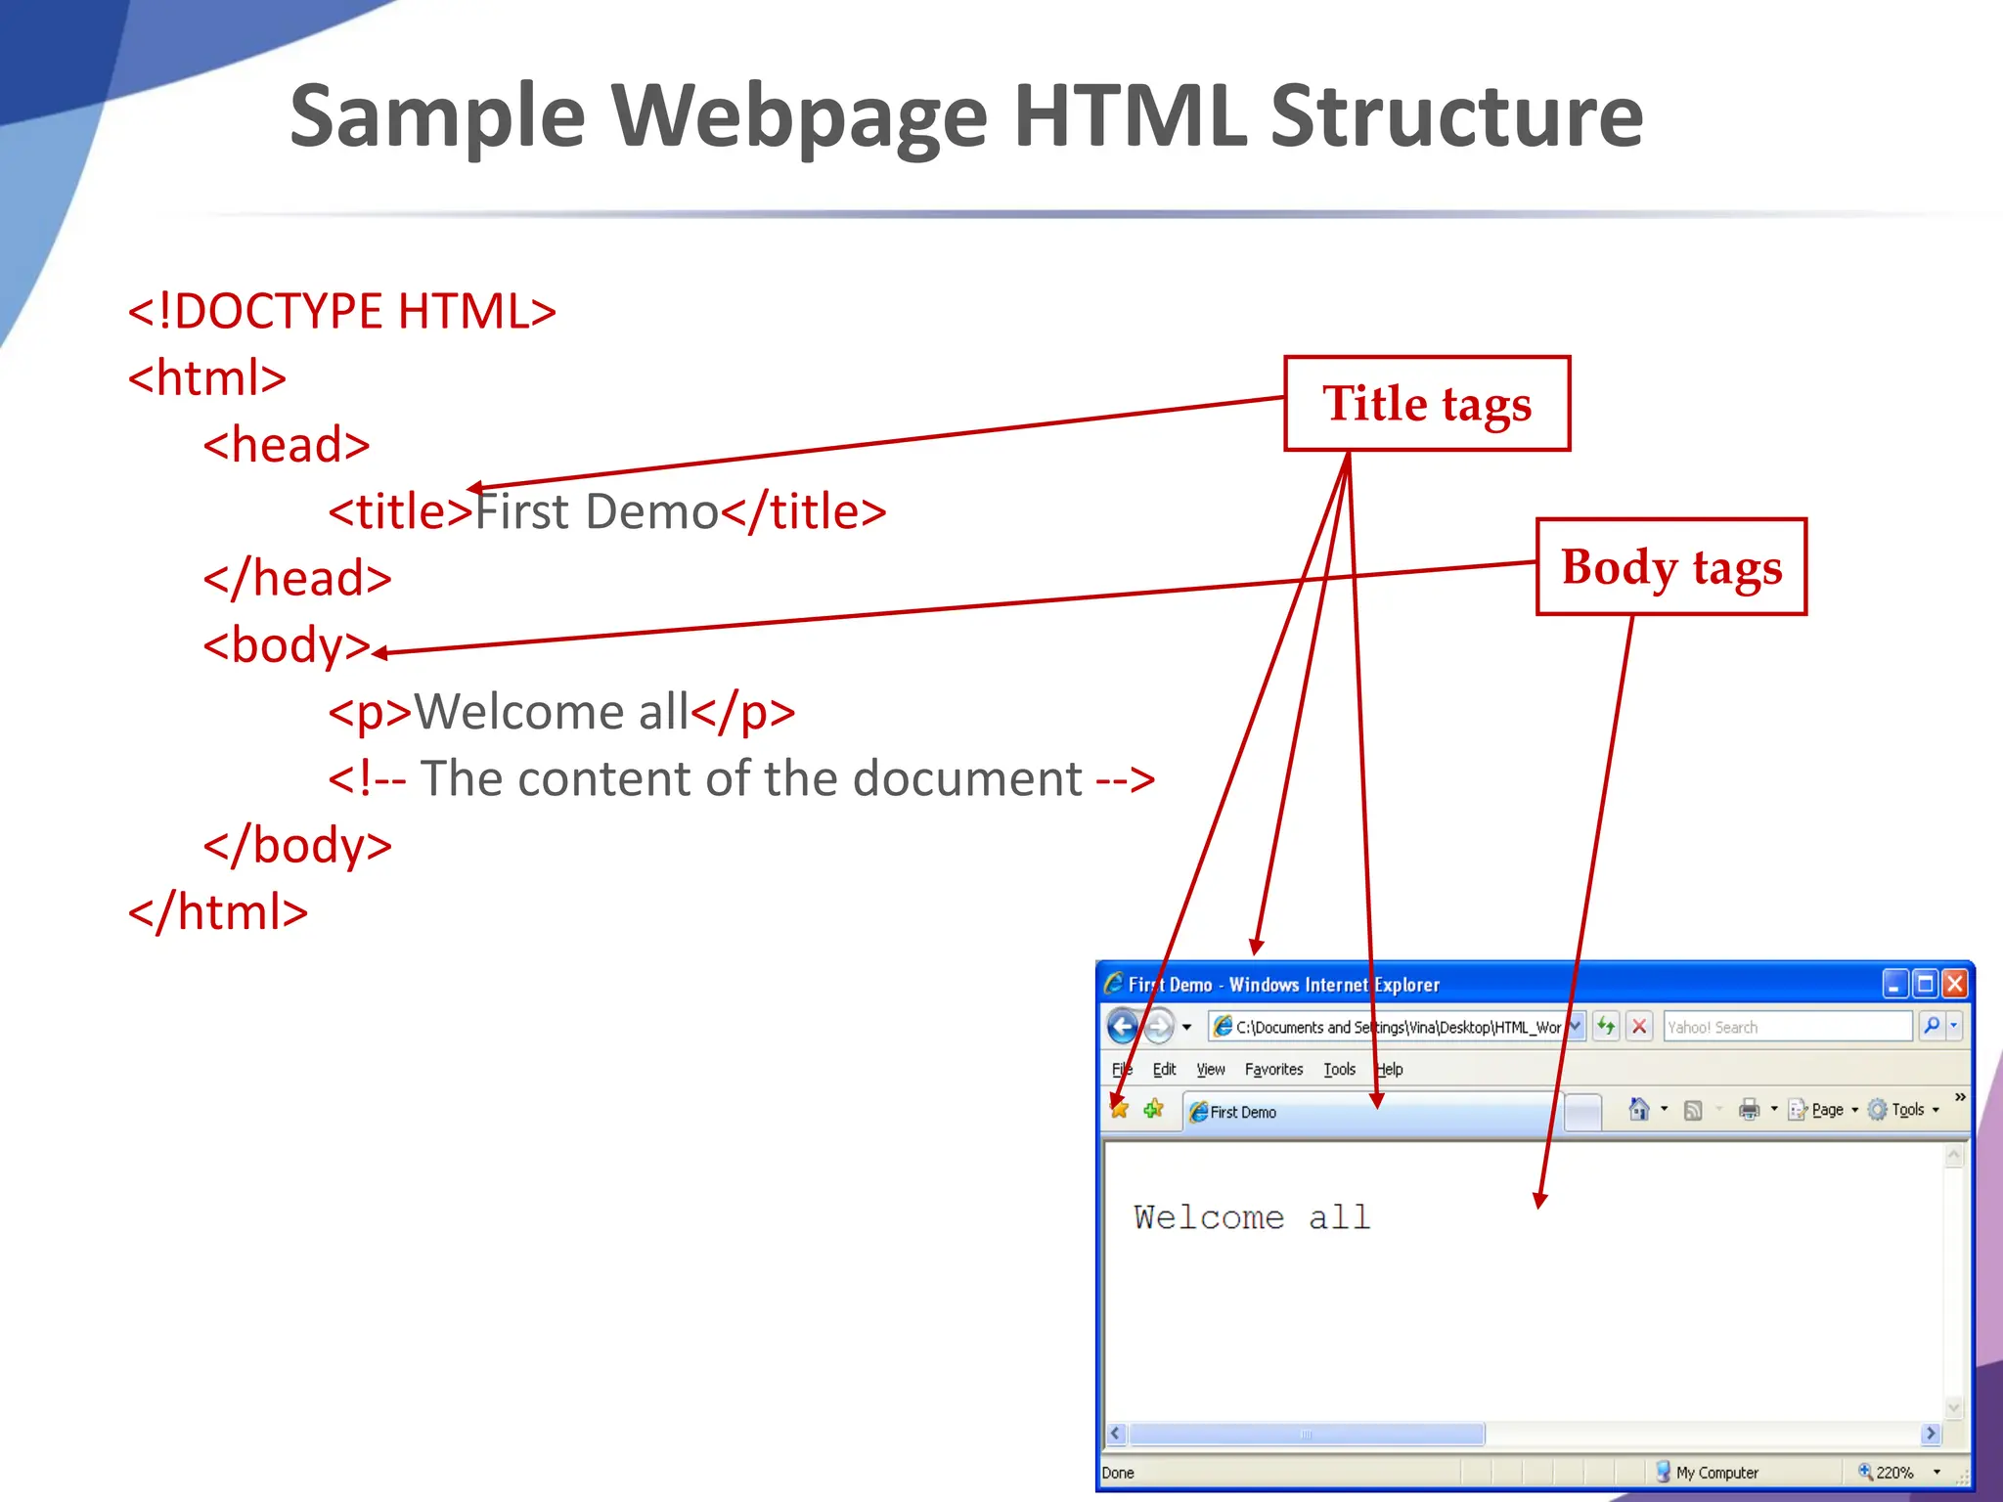Screen dimensions: 2003x1502
Task: Click the vertical scrollbar up arrow
Action: point(1953,1155)
